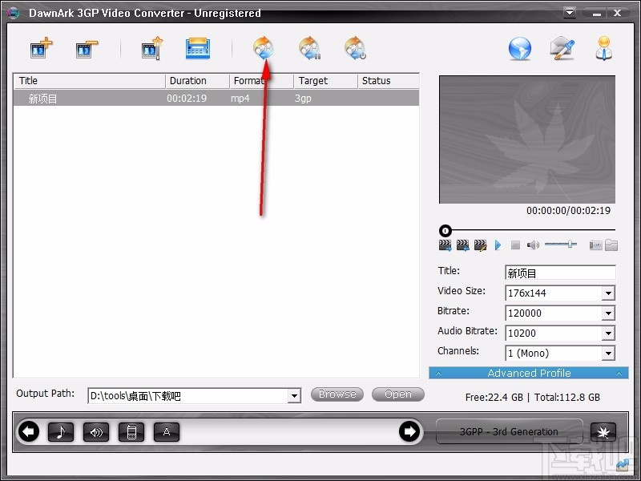Mute preview audio with speaker icon

532,244
